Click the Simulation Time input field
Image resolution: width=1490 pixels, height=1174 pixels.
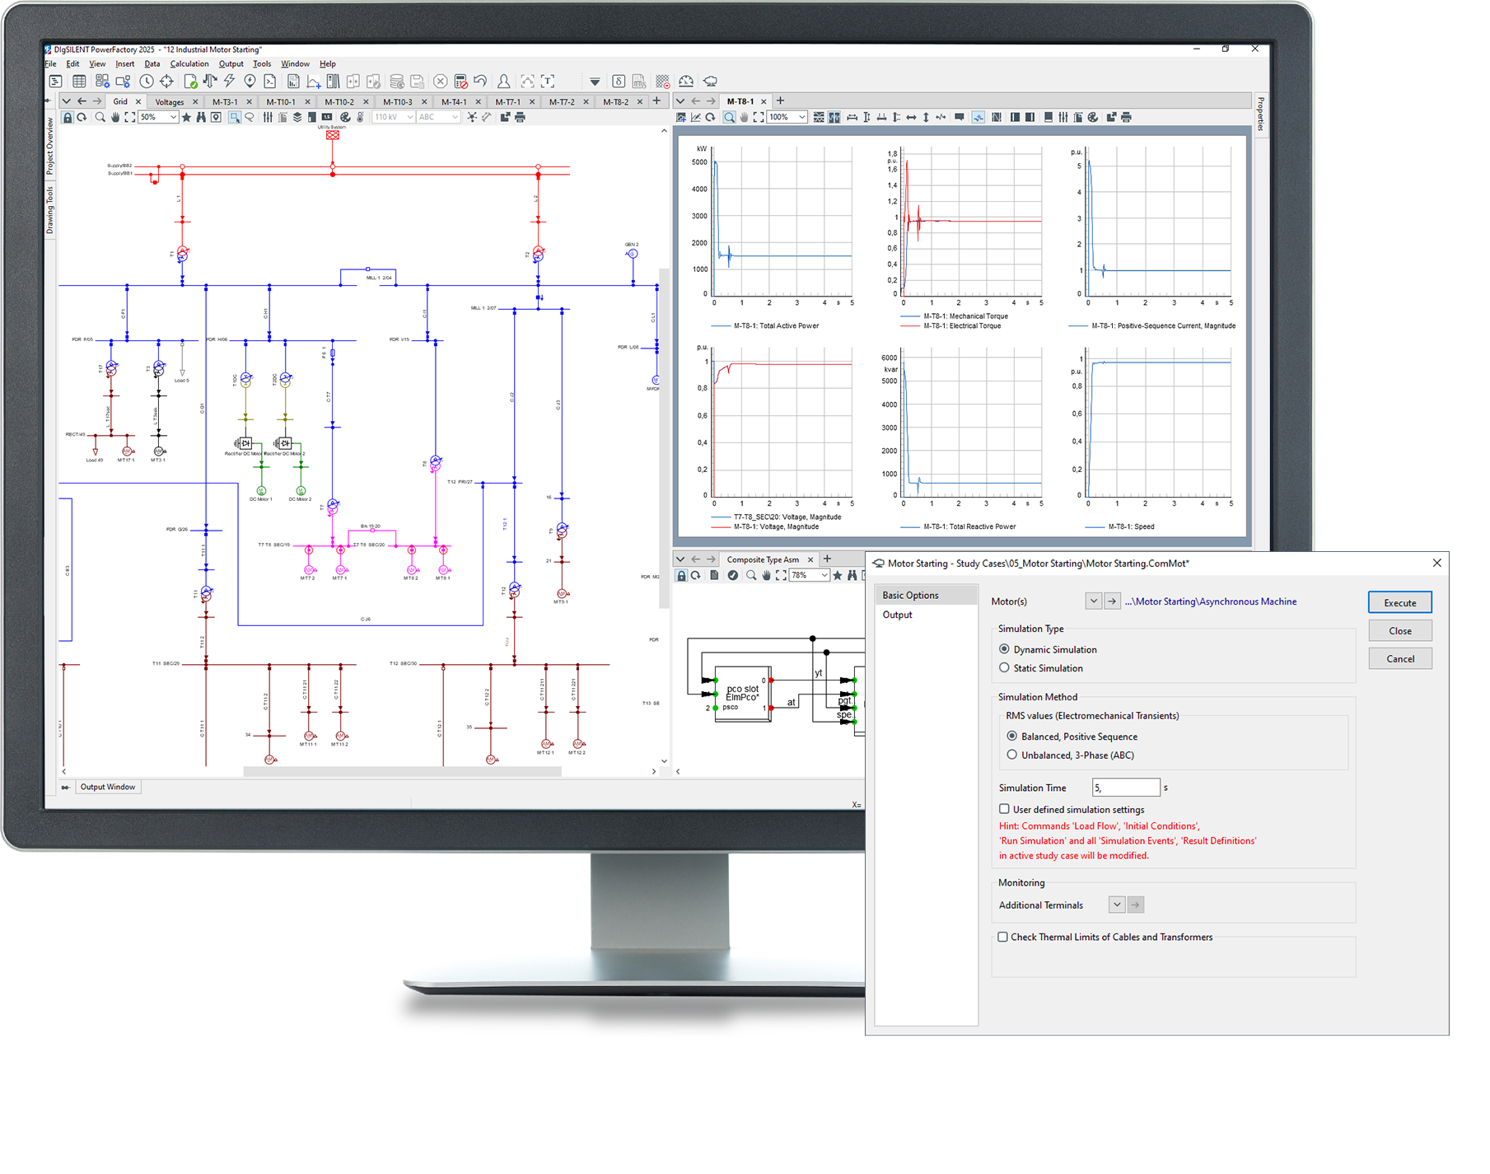(1125, 788)
